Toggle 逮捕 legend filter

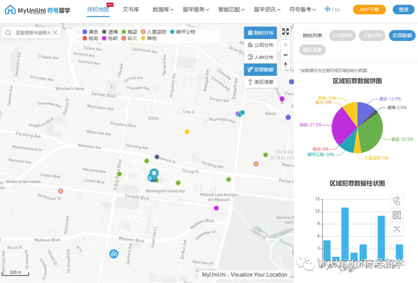coord(110,32)
